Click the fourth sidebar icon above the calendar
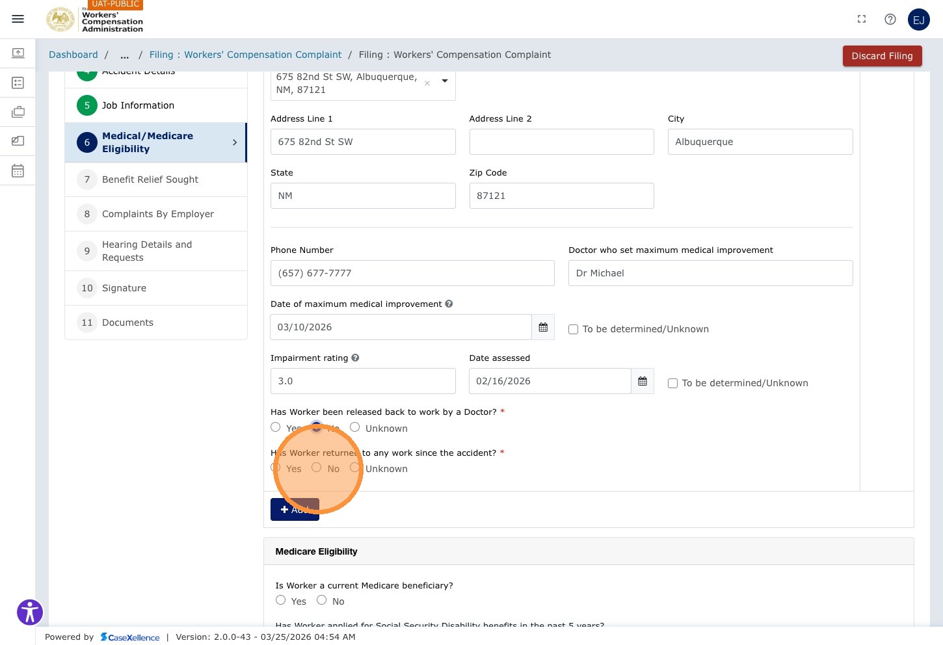This screenshot has height=645, width=943. click(18, 141)
